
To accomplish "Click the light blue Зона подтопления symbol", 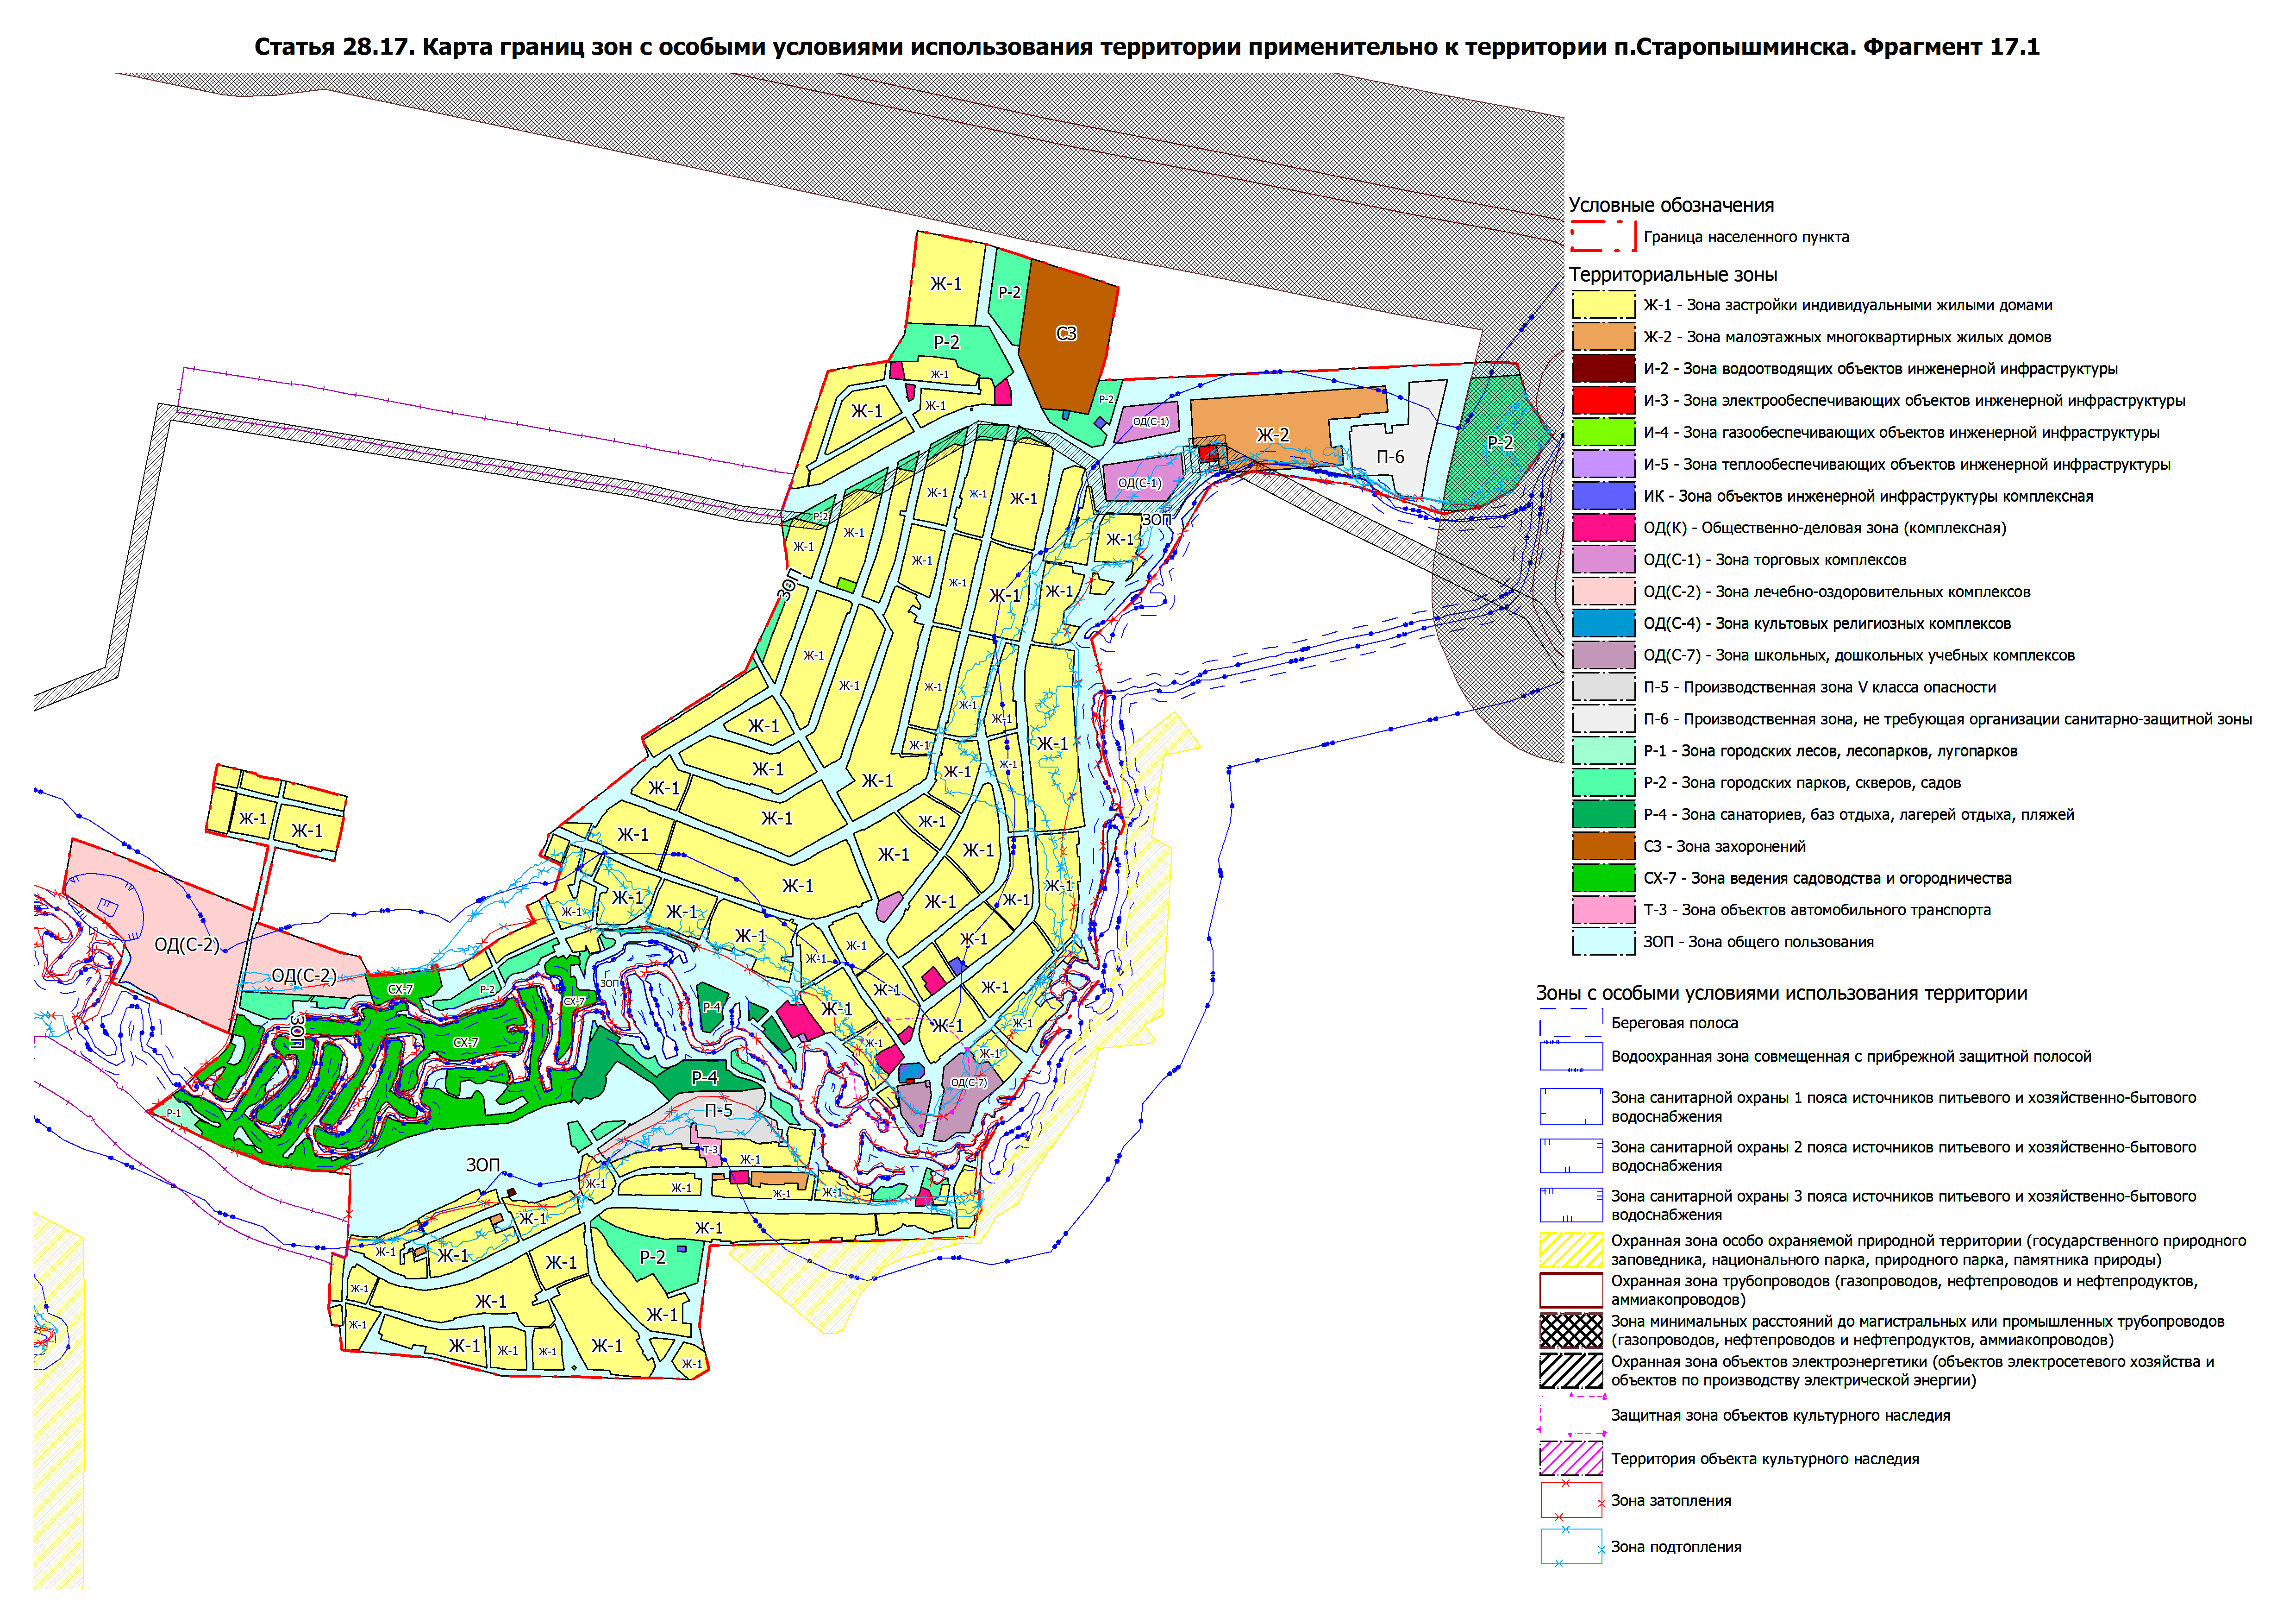I will [x=1571, y=1547].
